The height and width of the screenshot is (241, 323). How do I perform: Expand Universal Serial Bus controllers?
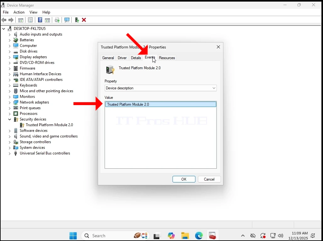pos(9,153)
